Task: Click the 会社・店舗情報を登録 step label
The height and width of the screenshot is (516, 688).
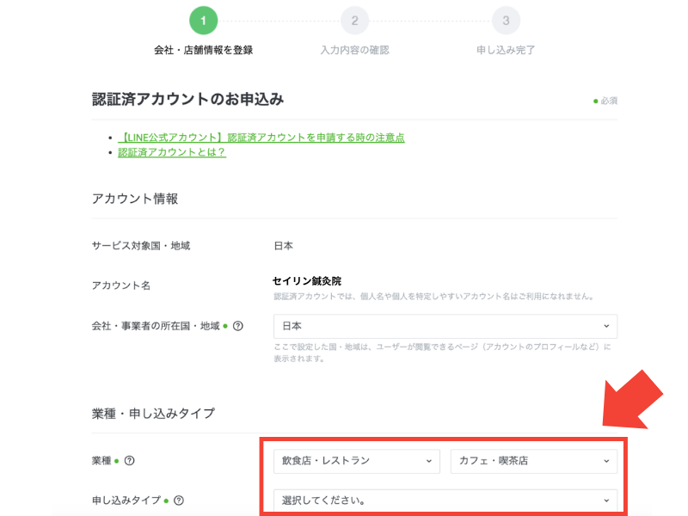Action: click(x=203, y=50)
